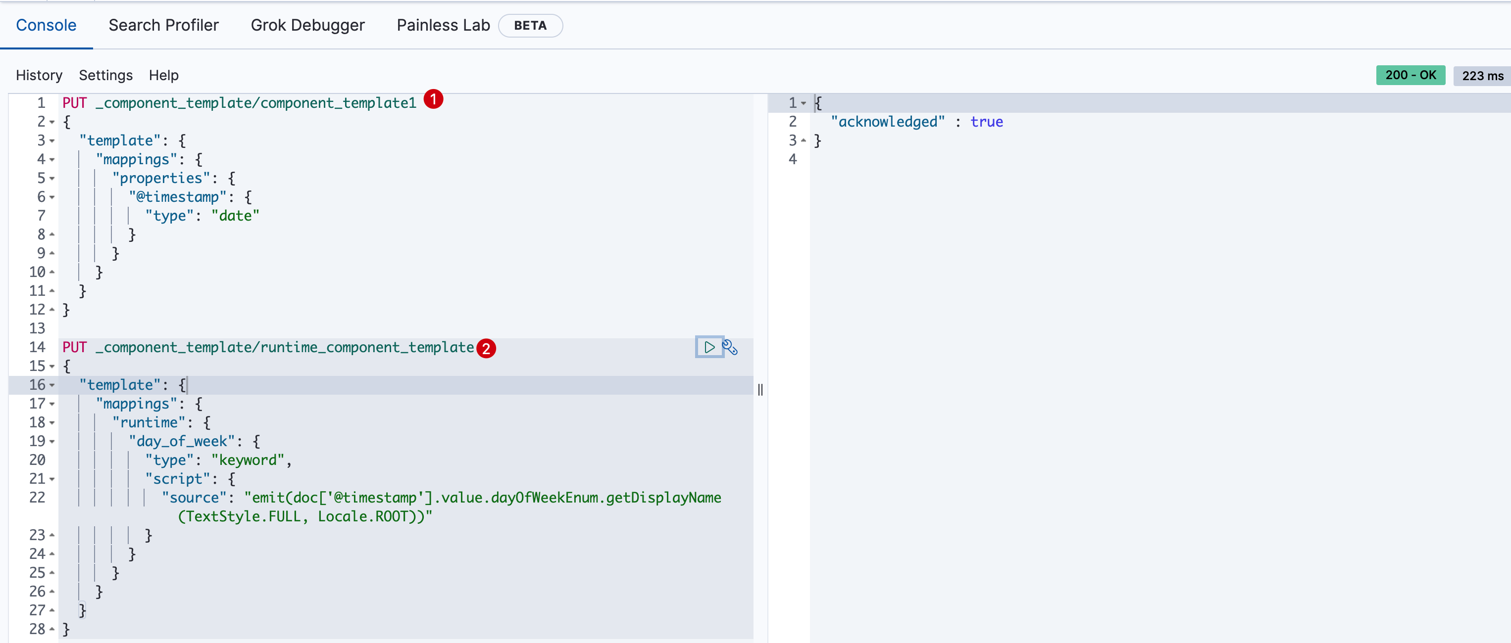The width and height of the screenshot is (1511, 643).
Task: Click the editor-output pane resize handle
Action: coord(760,389)
